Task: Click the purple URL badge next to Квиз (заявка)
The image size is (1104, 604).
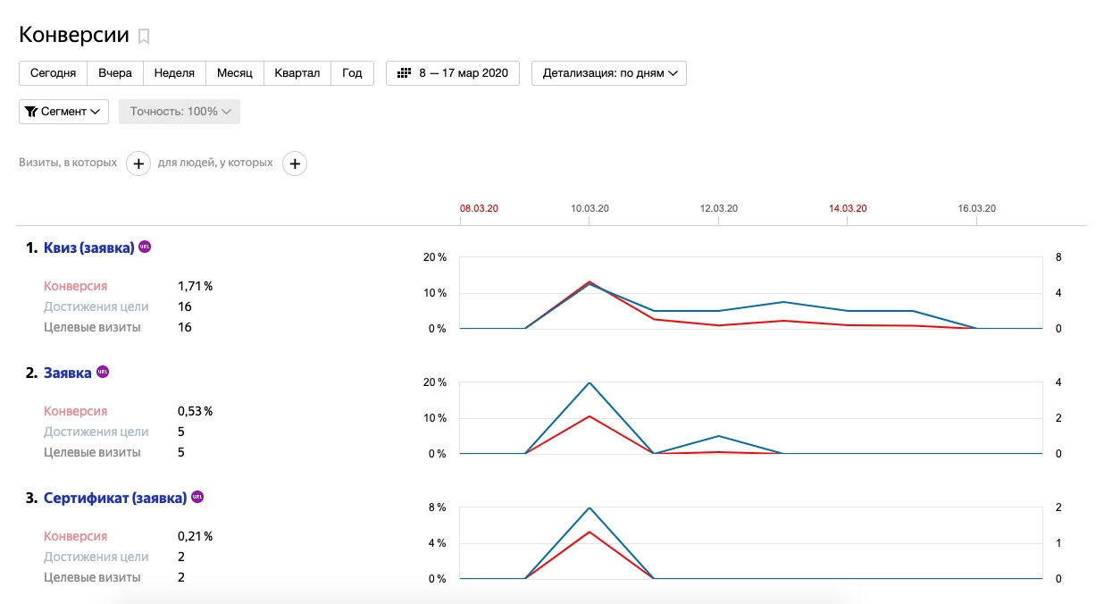Action: click(x=145, y=247)
